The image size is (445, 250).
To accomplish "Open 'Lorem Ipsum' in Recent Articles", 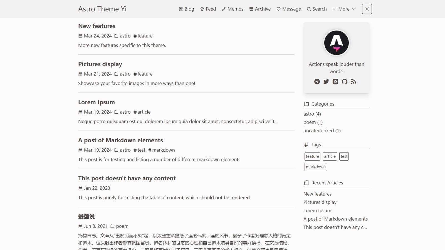I will pos(317,211).
